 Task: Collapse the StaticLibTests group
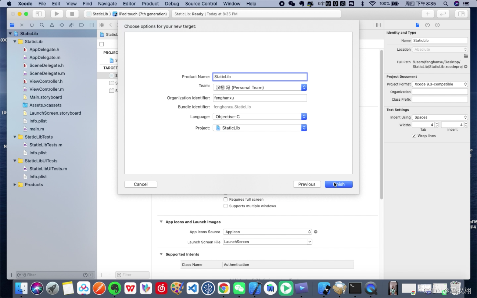coord(15,137)
